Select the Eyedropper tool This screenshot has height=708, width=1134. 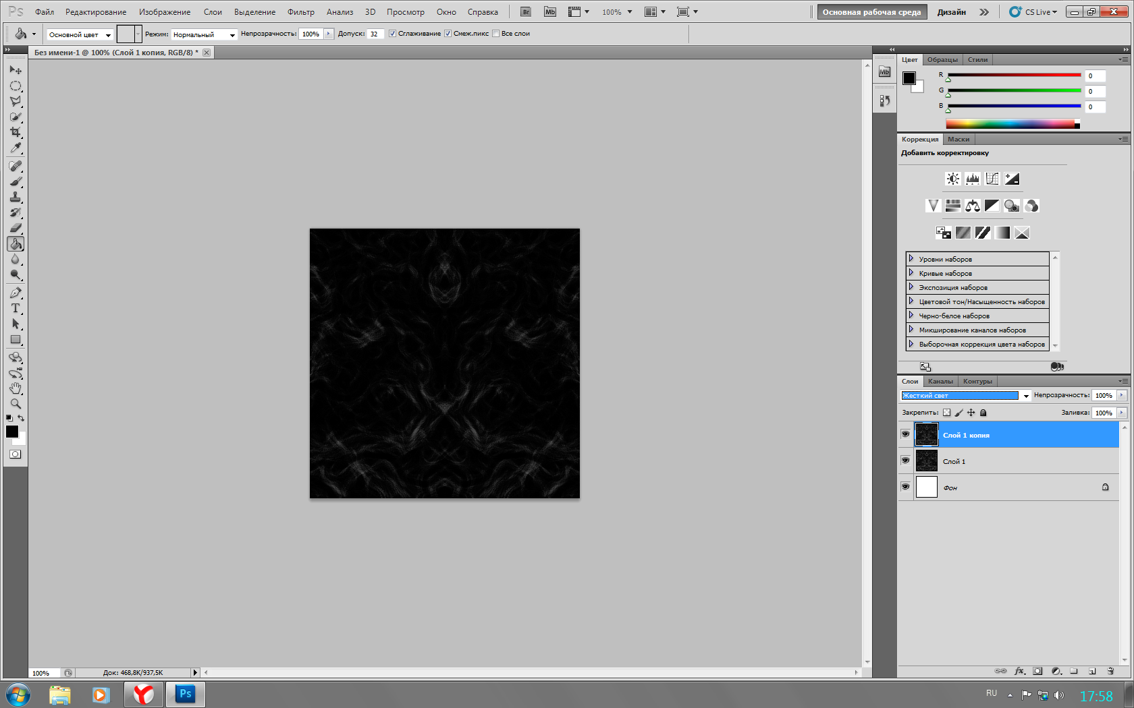pyautogui.click(x=16, y=148)
